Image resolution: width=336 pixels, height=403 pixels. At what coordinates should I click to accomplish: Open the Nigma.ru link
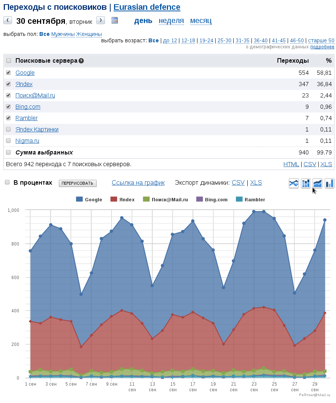click(27, 141)
